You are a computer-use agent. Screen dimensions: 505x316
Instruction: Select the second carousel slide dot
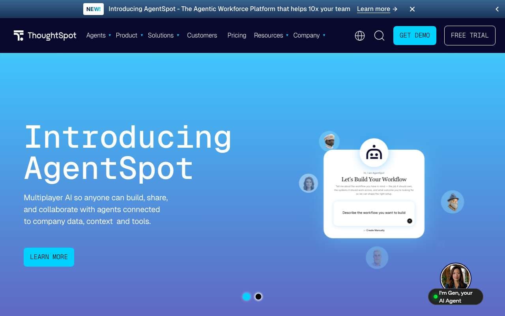pos(258,297)
